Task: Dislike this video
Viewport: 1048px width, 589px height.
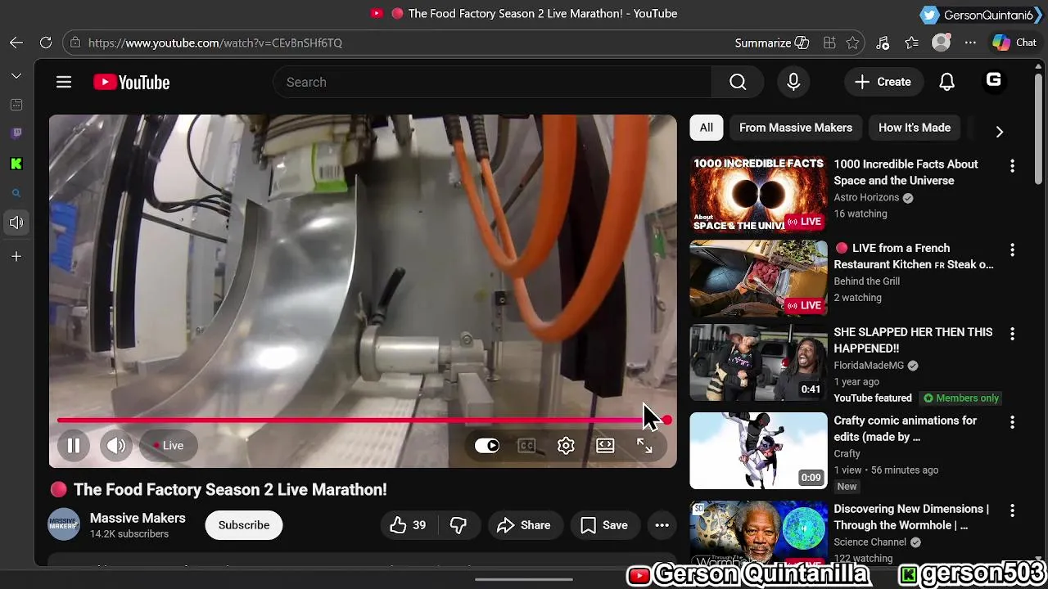Action: click(x=458, y=525)
